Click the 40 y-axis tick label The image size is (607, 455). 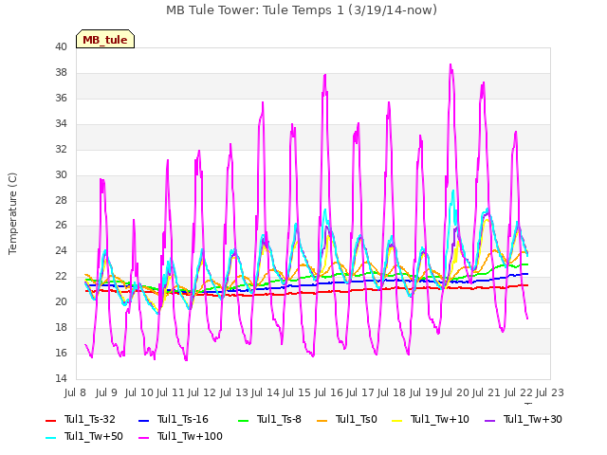(61, 47)
